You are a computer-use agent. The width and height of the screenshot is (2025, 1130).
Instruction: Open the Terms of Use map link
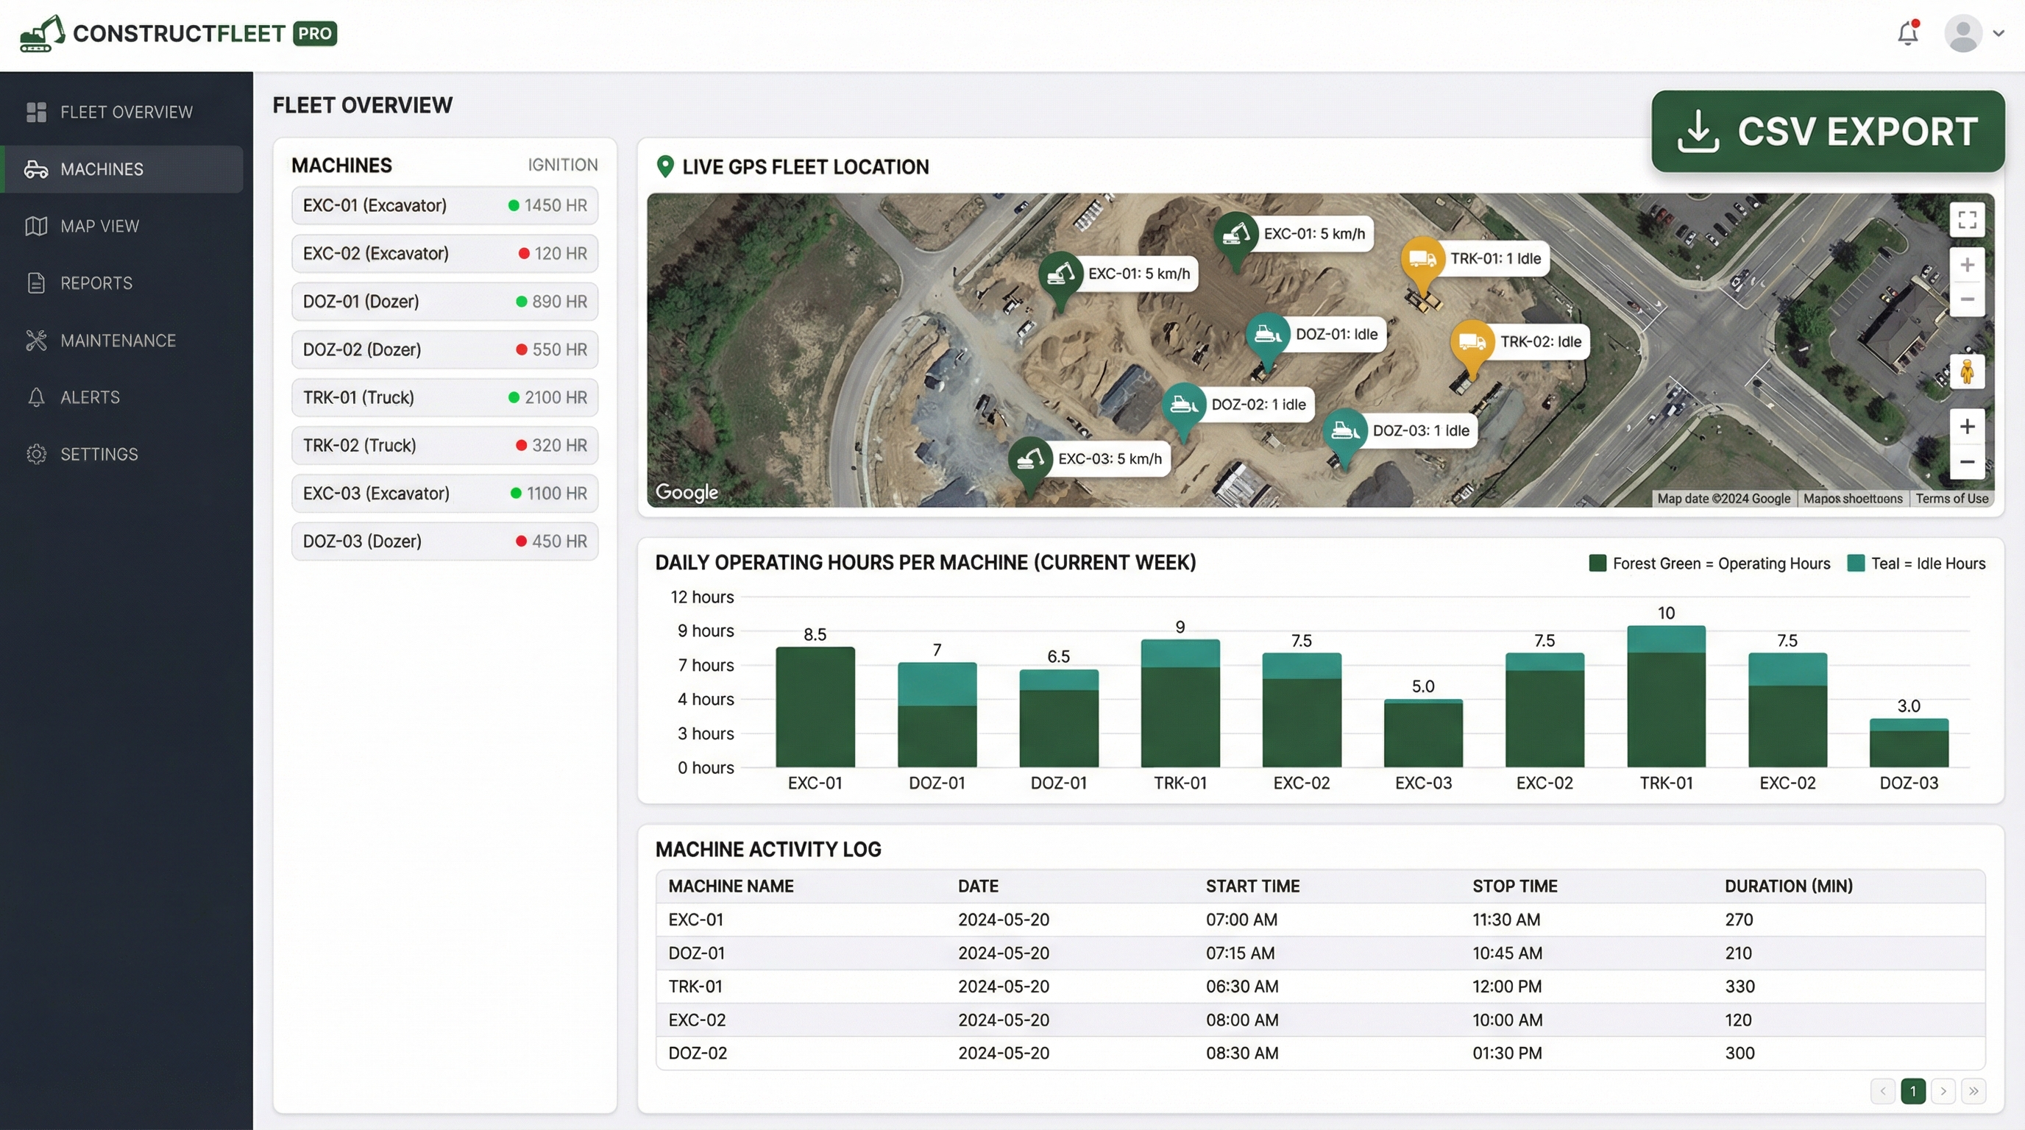pos(1952,499)
